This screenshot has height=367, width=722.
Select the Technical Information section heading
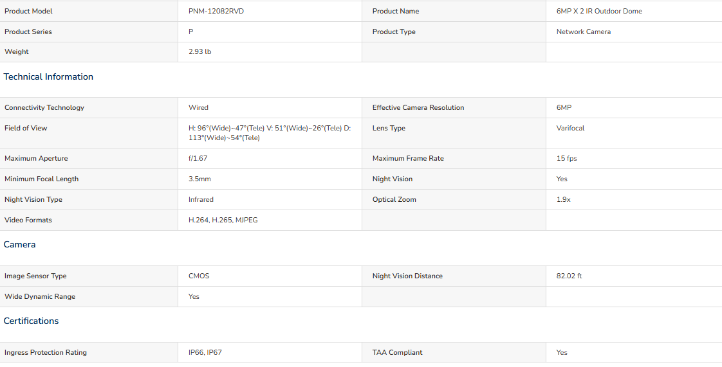coord(48,76)
